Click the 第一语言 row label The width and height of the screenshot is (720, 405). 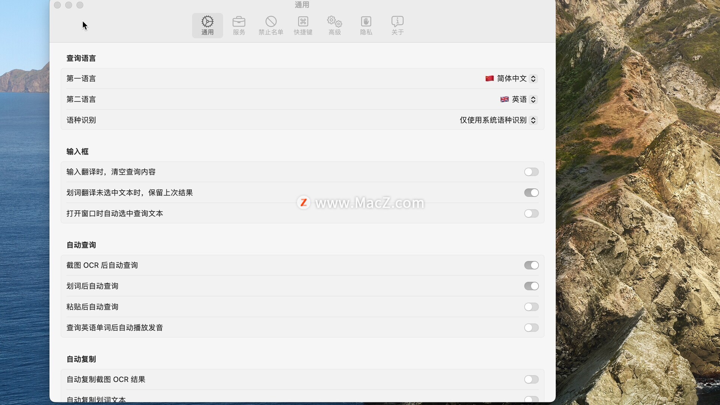pyautogui.click(x=81, y=78)
